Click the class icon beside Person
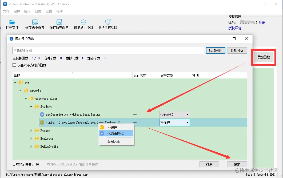 (37, 130)
